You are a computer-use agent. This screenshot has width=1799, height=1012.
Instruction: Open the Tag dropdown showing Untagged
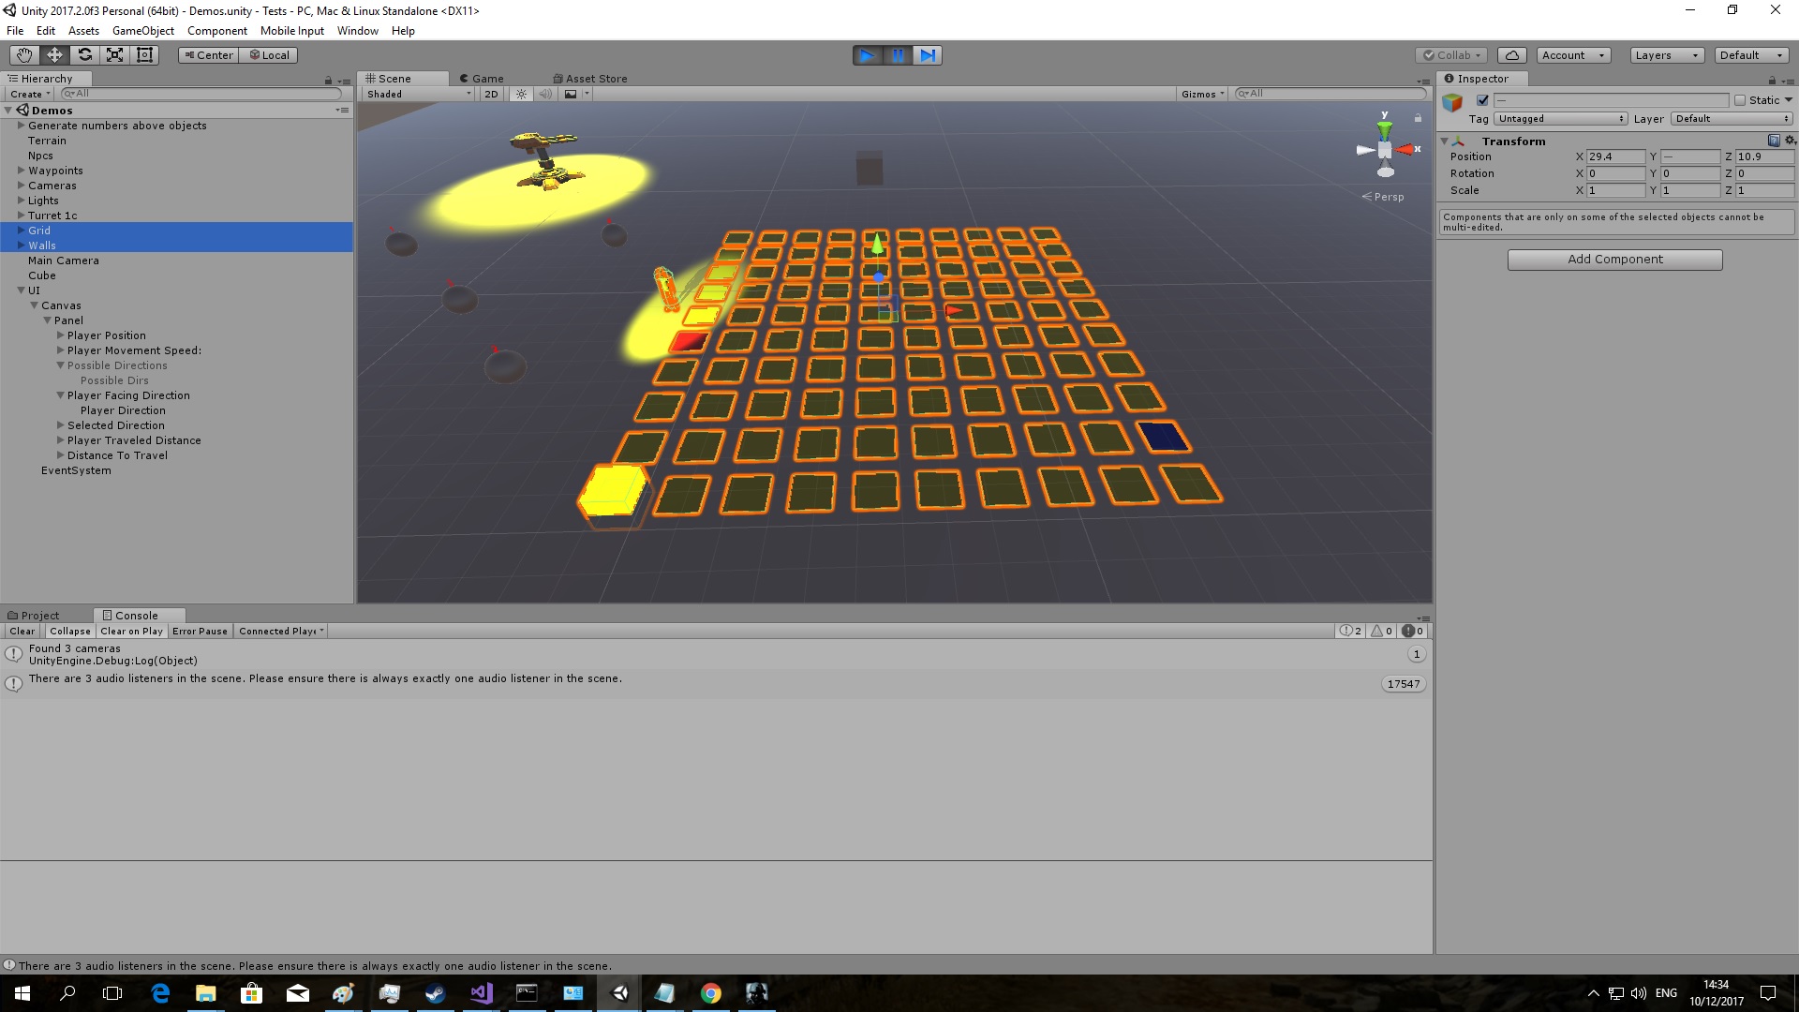point(1561,119)
